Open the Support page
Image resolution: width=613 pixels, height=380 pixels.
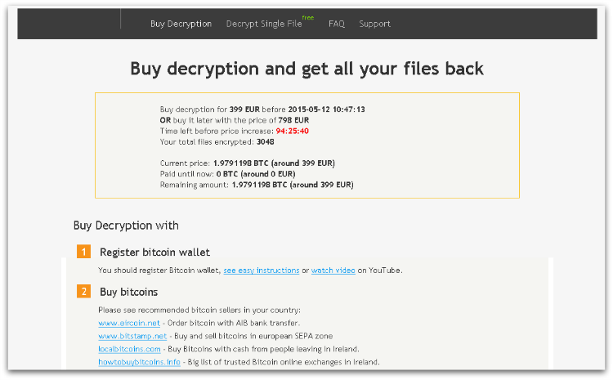[x=374, y=25]
